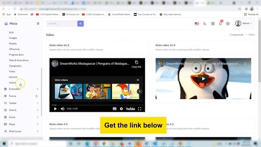The width and height of the screenshot is (261, 147).
Task: Open Typography in the sidebar
Action: point(15,66)
